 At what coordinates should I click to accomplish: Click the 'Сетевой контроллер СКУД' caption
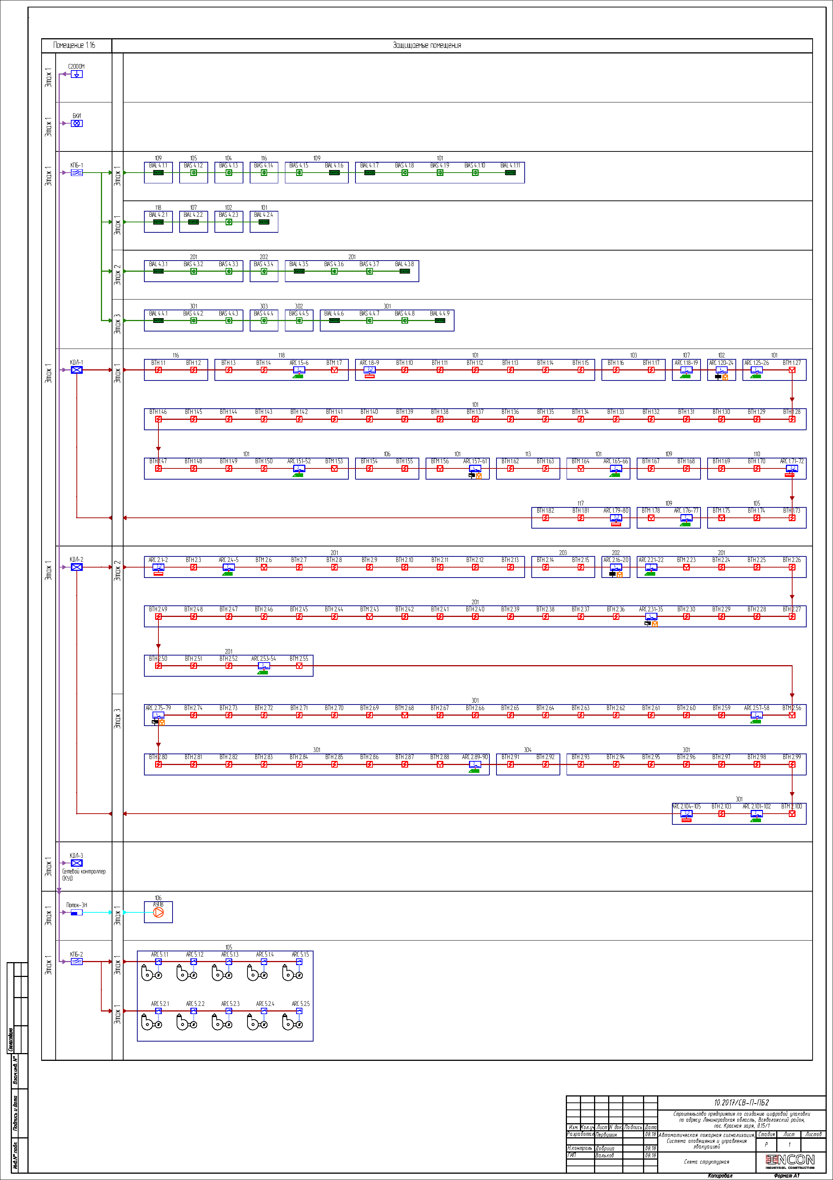coord(84,875)
